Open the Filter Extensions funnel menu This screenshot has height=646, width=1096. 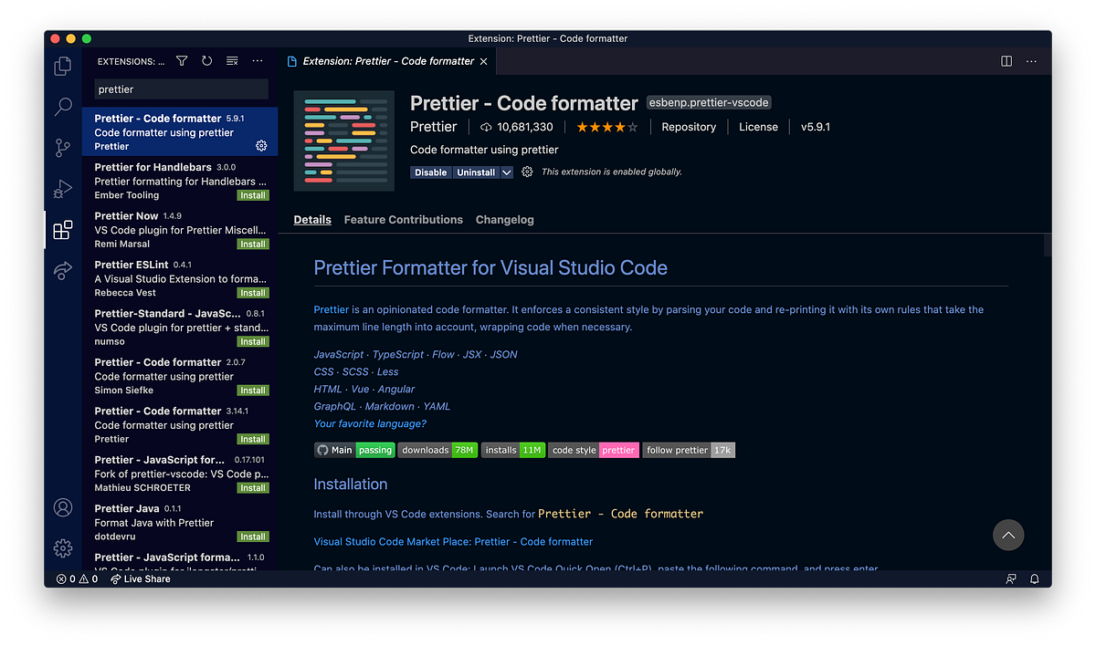182,60
